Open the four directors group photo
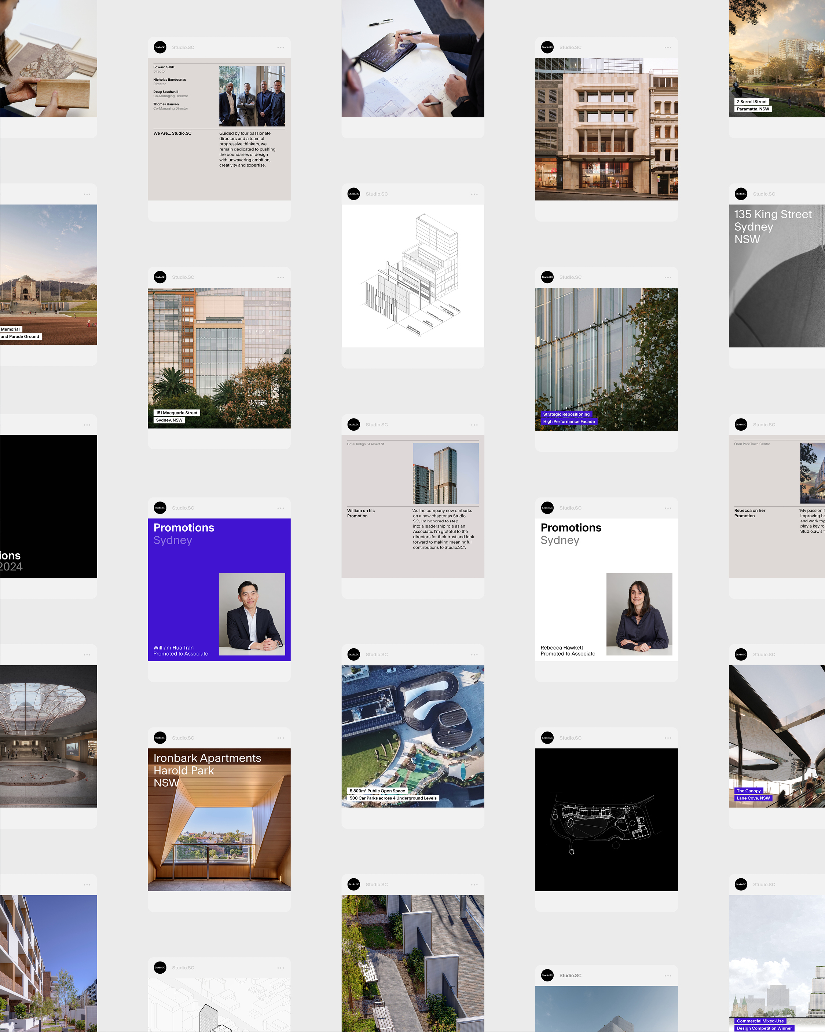Image resolution: width=825 pixels, height=1032 pixels. click(x=252, y=96)
